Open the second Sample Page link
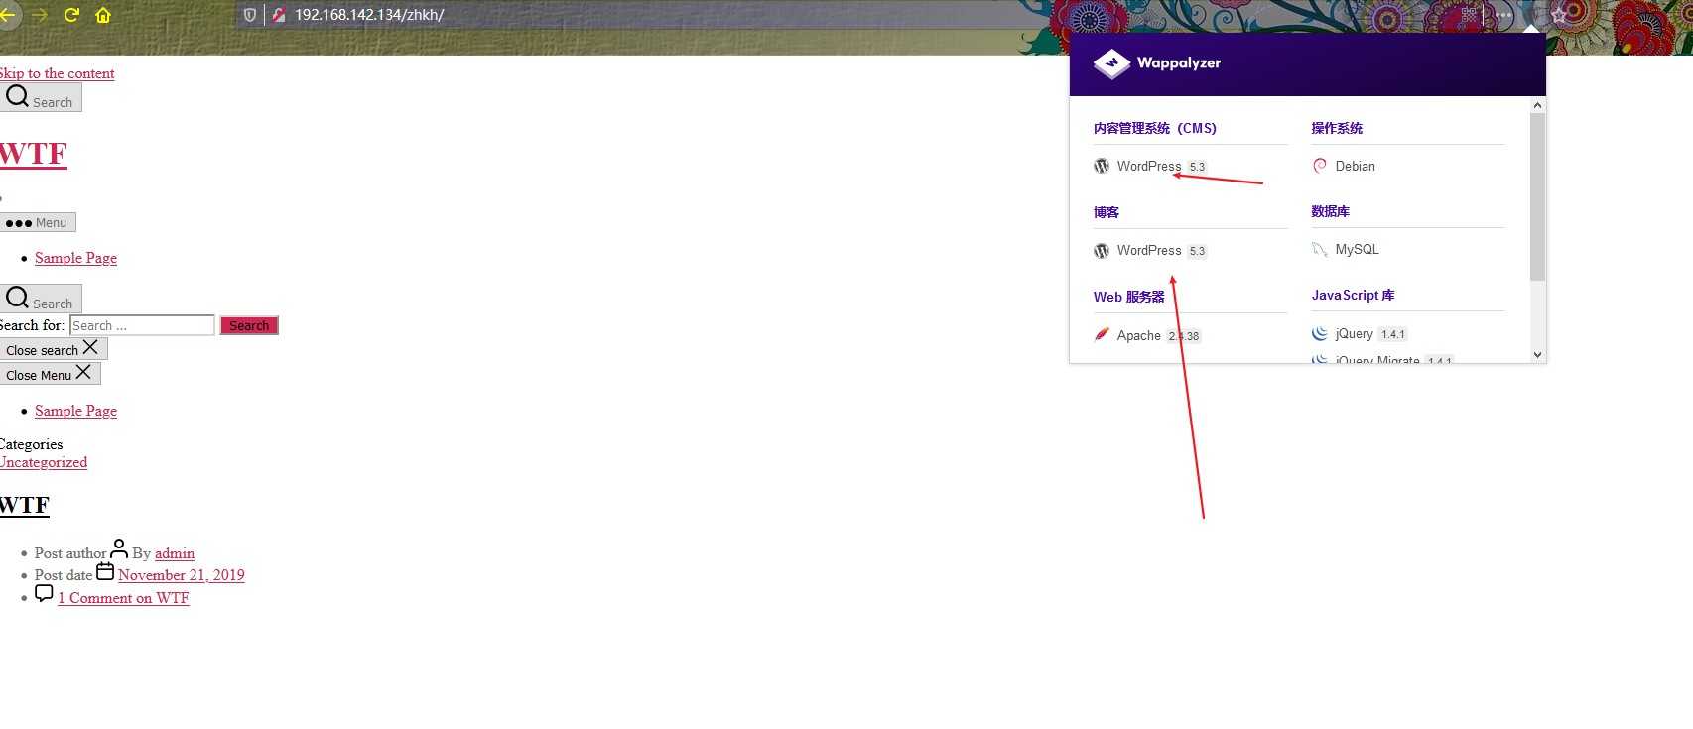Image resolution: width=1693 pixels, height=729 pixels. (x=75, y=411)
